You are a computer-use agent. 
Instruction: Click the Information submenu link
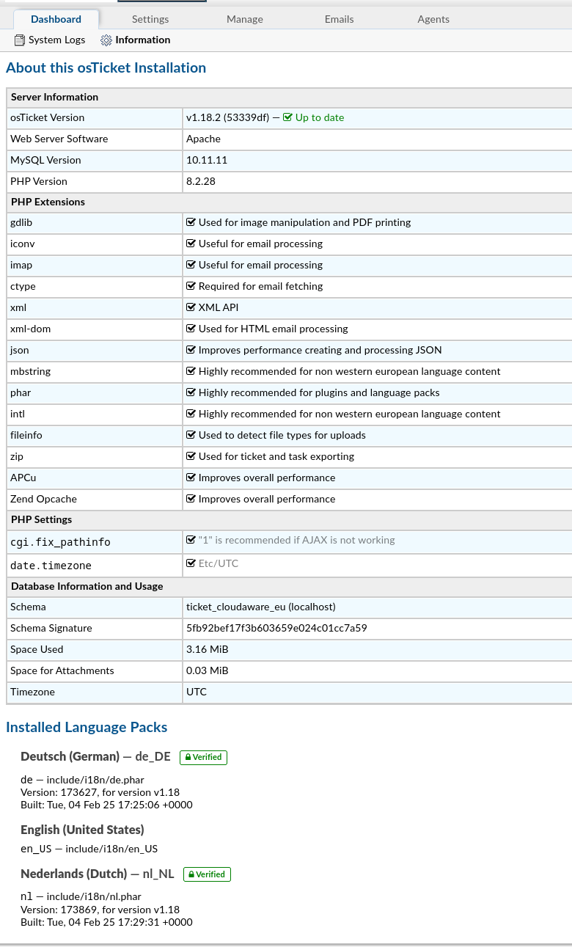tap(142, 40)
